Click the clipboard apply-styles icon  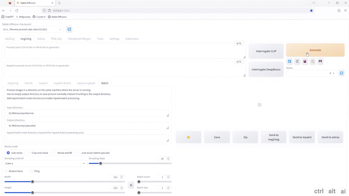point(312,61)
